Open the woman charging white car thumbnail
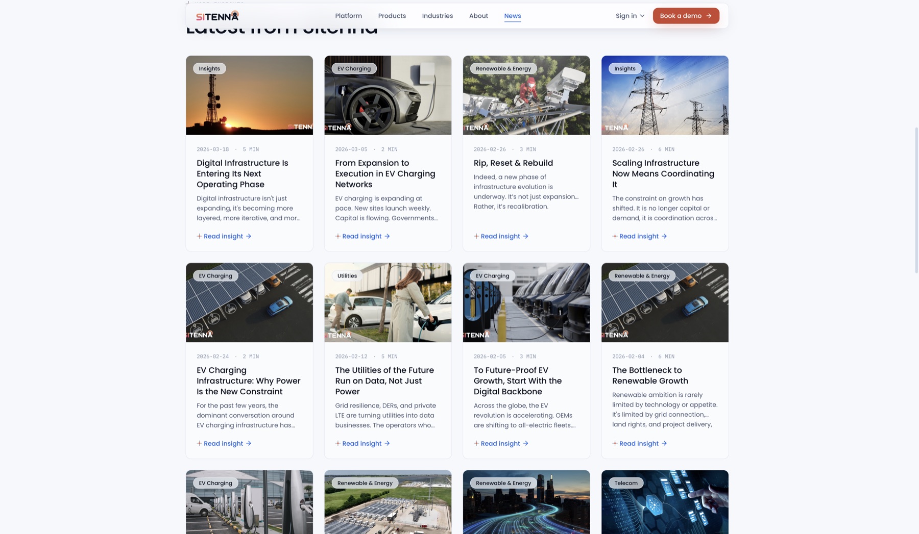This screenshot has height=534, width=919. (x=388, y=302)
